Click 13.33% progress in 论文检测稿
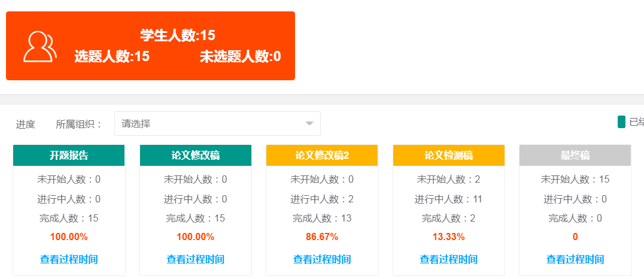 (x=448, y=236)
